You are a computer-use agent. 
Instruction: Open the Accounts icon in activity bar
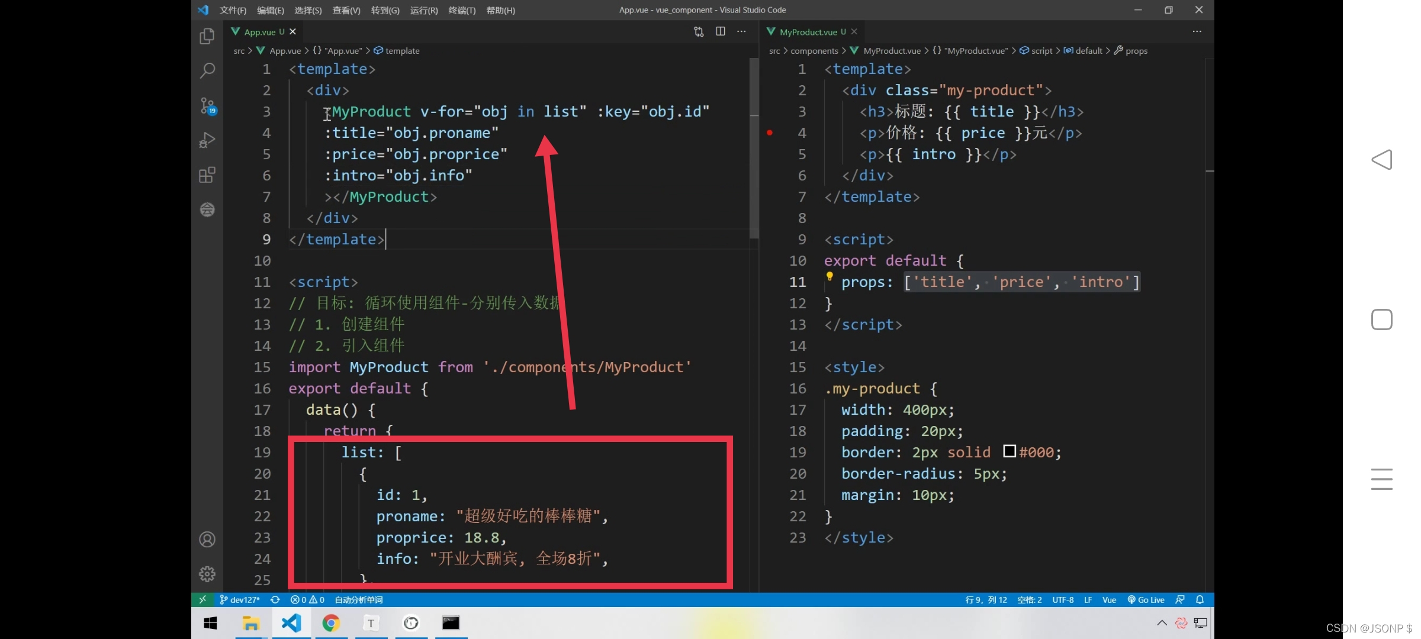point(207,540)
